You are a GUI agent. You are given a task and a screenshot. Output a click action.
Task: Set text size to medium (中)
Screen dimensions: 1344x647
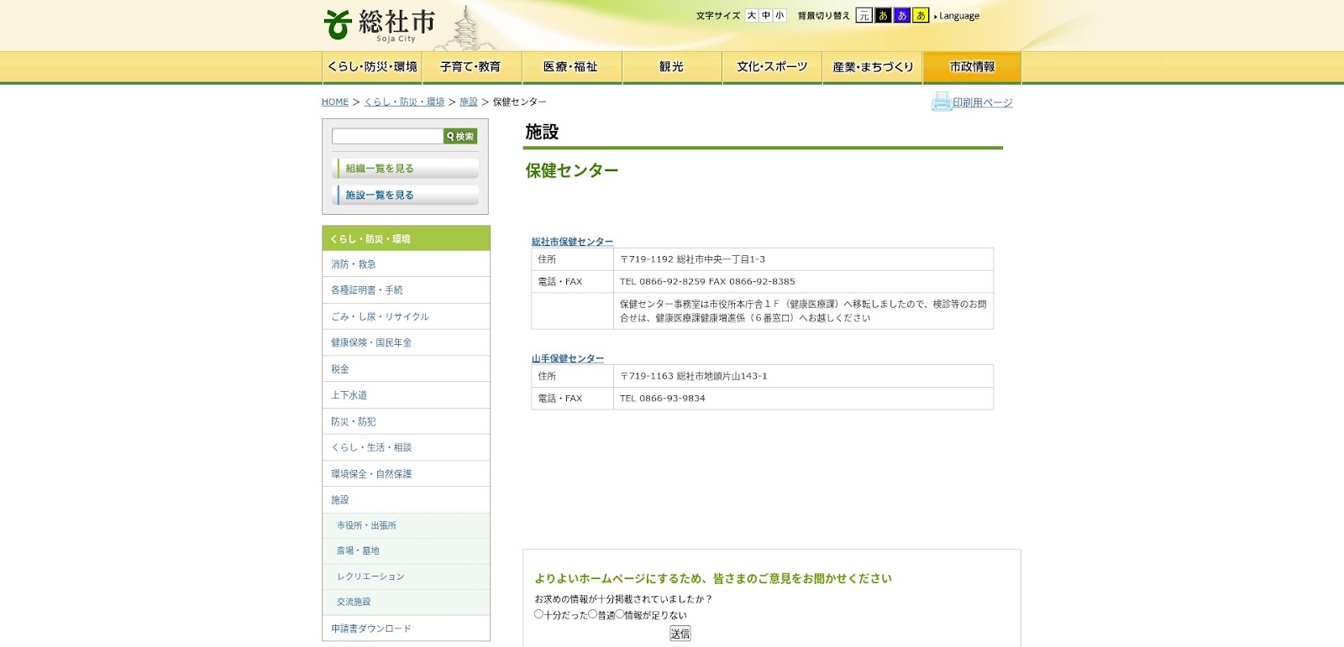[x=766, y=15]
